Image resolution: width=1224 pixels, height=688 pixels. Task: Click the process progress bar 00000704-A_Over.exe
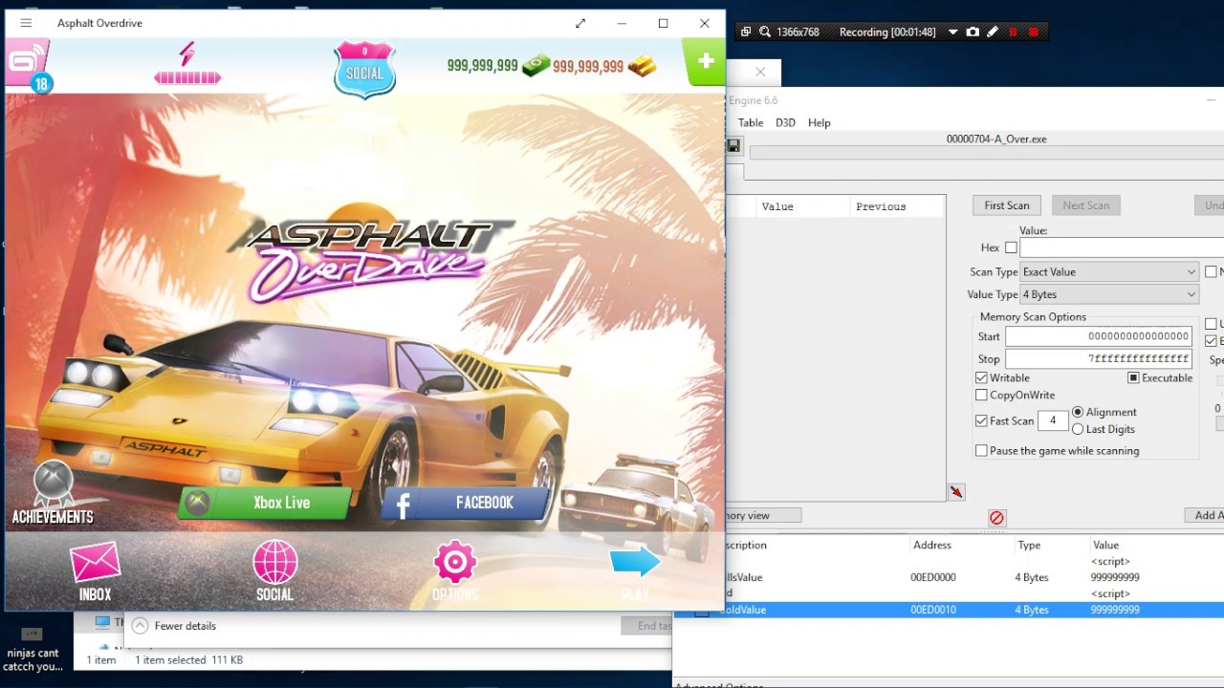coord(987,153)
